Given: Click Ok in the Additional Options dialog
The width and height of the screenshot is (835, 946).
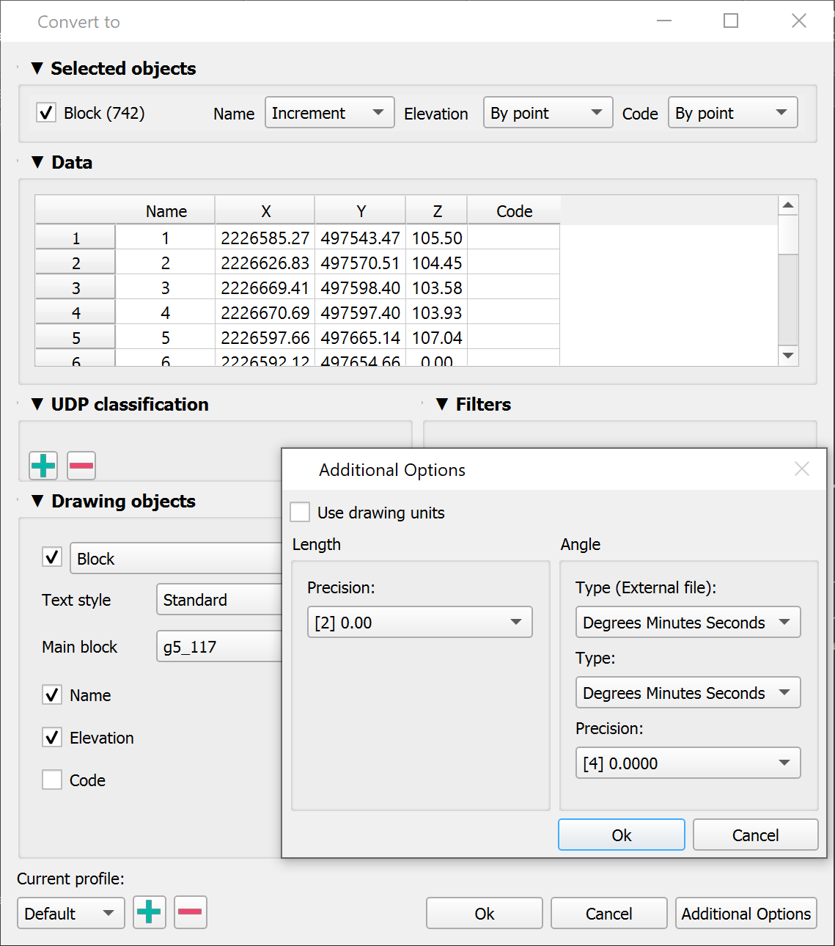Looking at the screenshot, I should coord(621,835).
